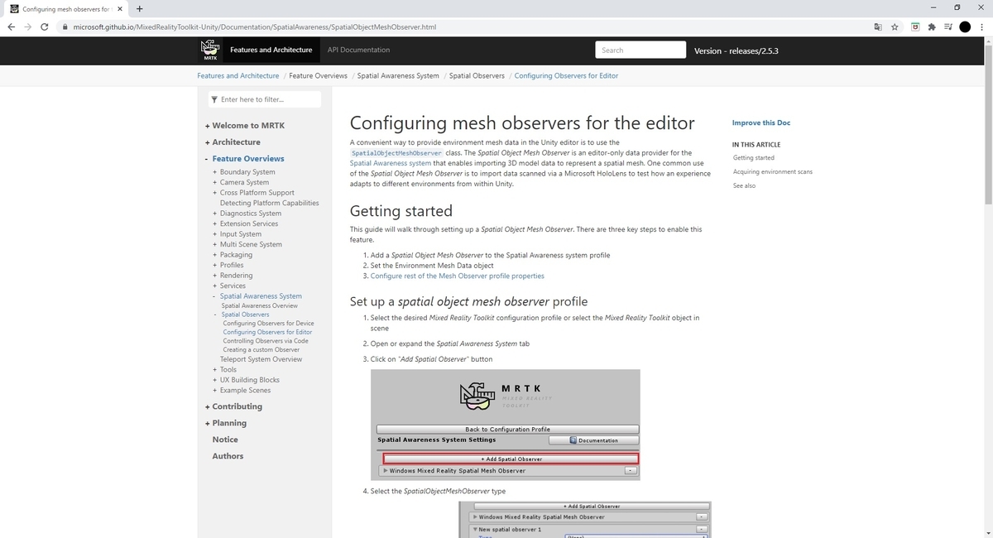
Task: Open the Authors page
Action: (228, 456)
